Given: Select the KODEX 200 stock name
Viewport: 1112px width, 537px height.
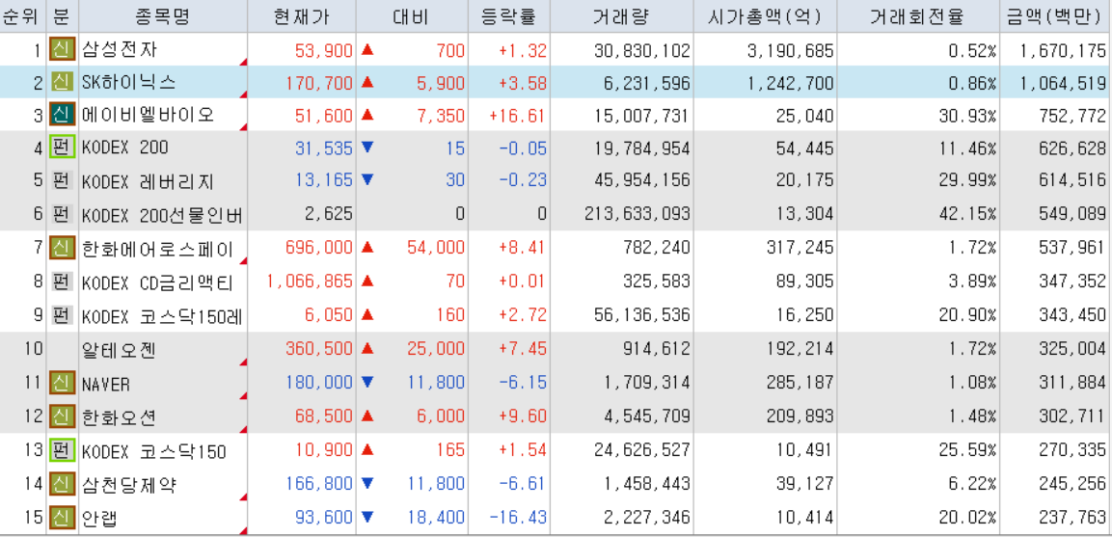Looking at the screenshot, I should coord(124,148).
